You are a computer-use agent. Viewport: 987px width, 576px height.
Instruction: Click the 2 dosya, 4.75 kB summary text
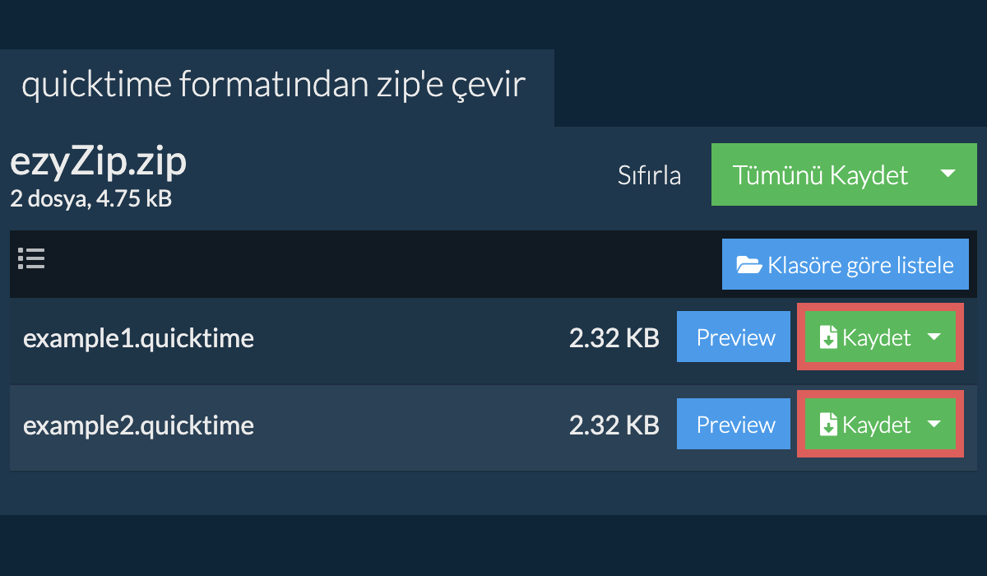coord(90,198)
